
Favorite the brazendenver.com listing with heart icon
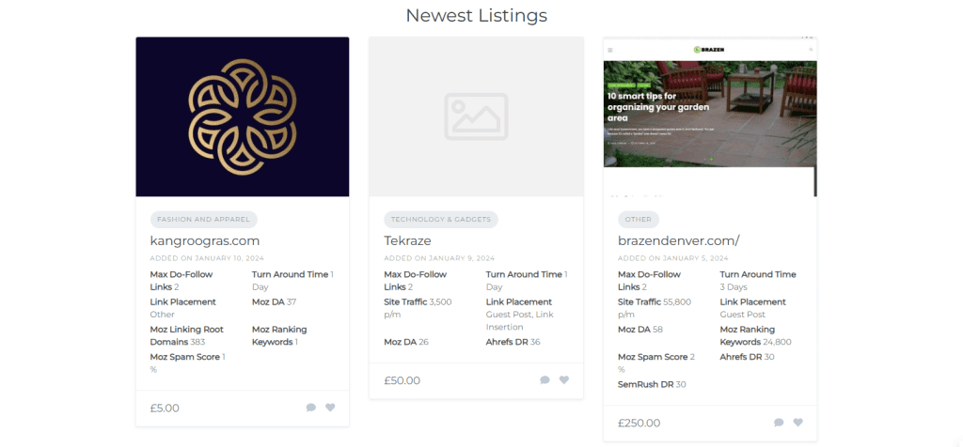coord(797,423)
